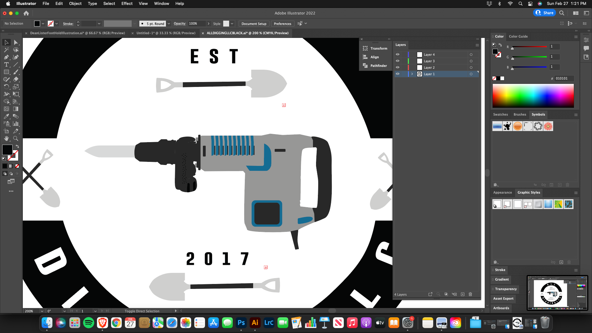Click the large fill color box in toolbar
Screen dimensions: 592x333
7,150
